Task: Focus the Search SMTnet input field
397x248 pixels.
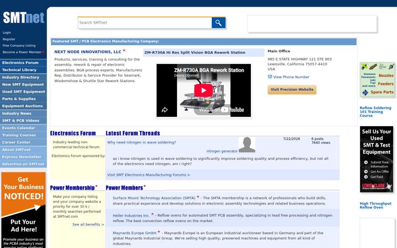Action: click(145, 23)
